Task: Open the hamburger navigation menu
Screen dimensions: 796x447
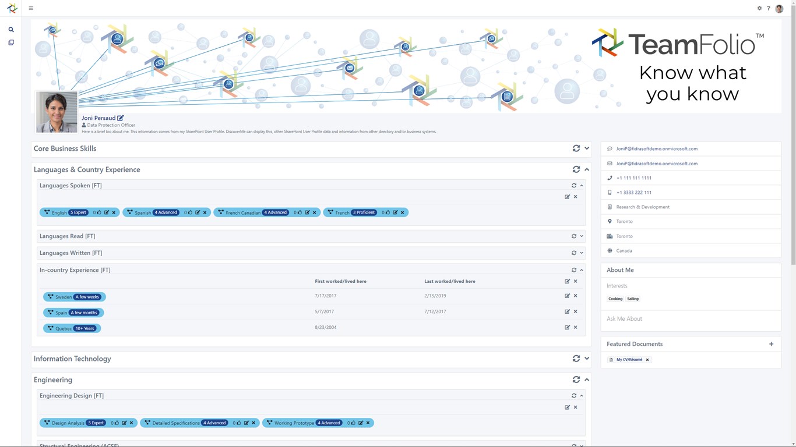Action: pyautogui.click(x=31, y=8)
